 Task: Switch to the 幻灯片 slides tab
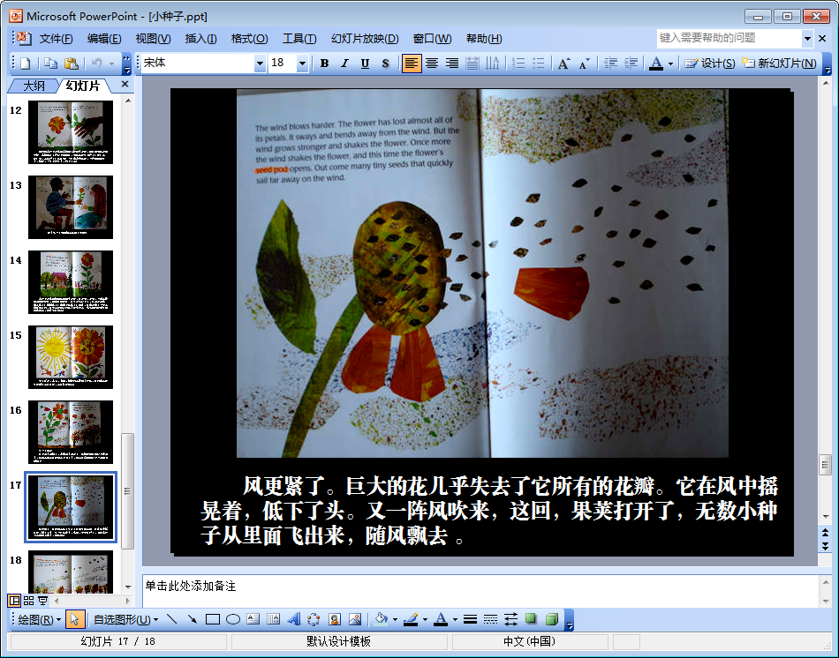(x=83, y=86)
